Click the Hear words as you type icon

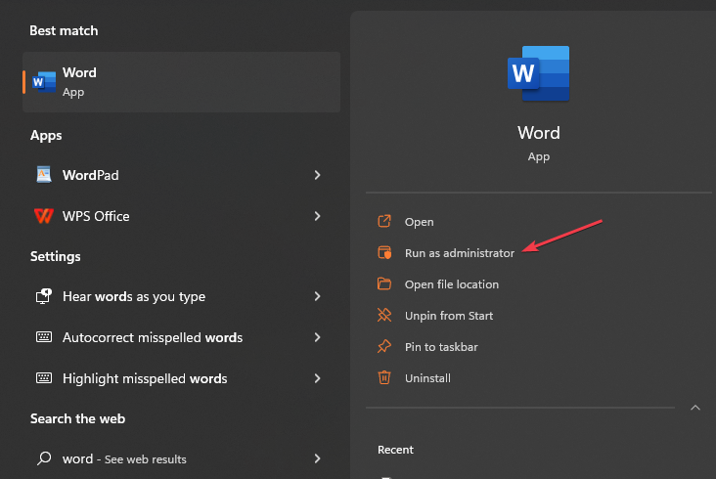[x=44, y=296]
